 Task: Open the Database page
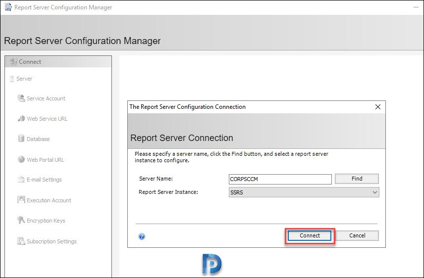point(38,139)
